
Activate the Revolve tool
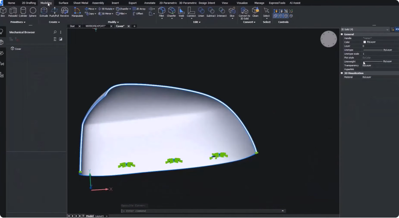(x=64, y=12)
